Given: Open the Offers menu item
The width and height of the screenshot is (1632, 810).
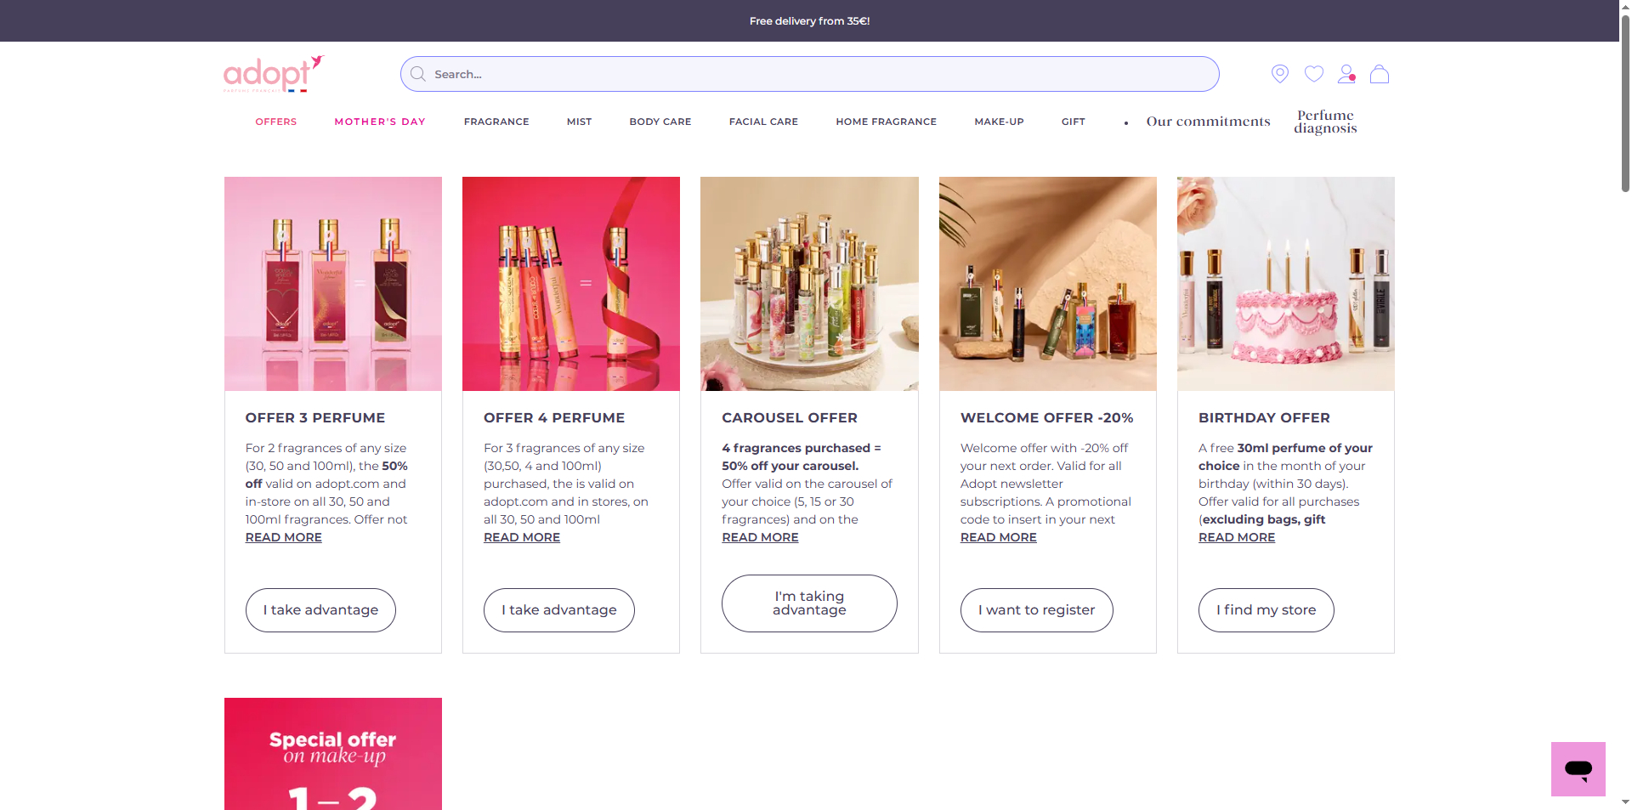Looking at the screenshot, I should 276,122.
